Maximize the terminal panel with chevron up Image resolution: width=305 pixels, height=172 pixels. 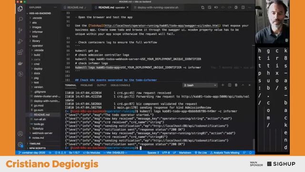(243, 85)
